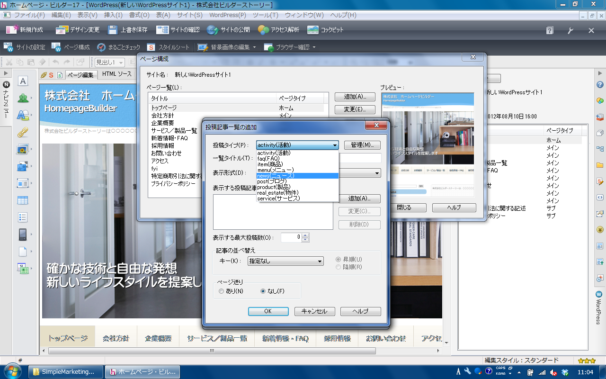Open アクセス解析 toolbar icon
The height and width of the screenshot is (379, 606).
pos(263,30)
